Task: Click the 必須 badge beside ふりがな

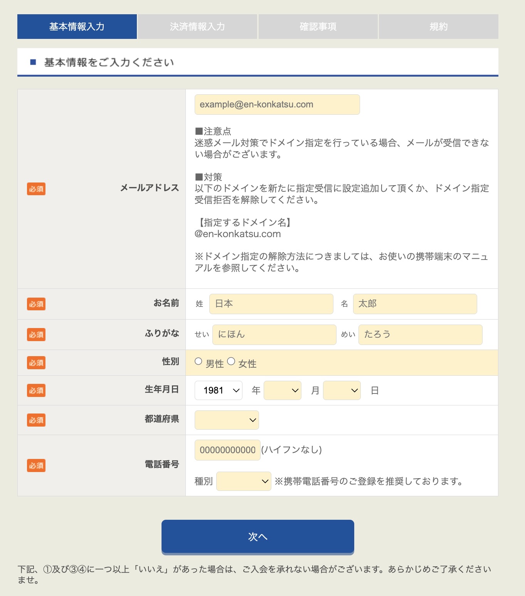Action: 36,335
